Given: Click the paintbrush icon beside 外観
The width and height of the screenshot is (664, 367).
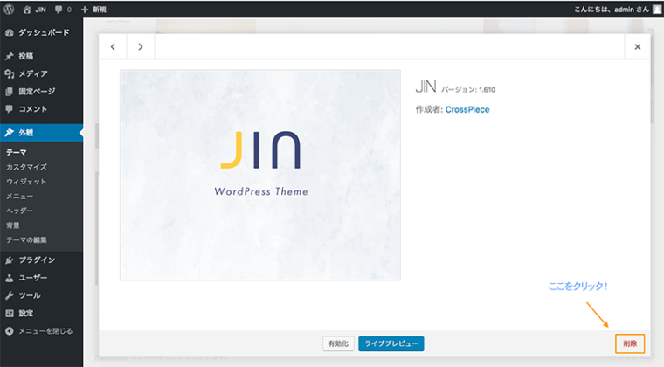Looking at the screenshot, I should (10, 133).
